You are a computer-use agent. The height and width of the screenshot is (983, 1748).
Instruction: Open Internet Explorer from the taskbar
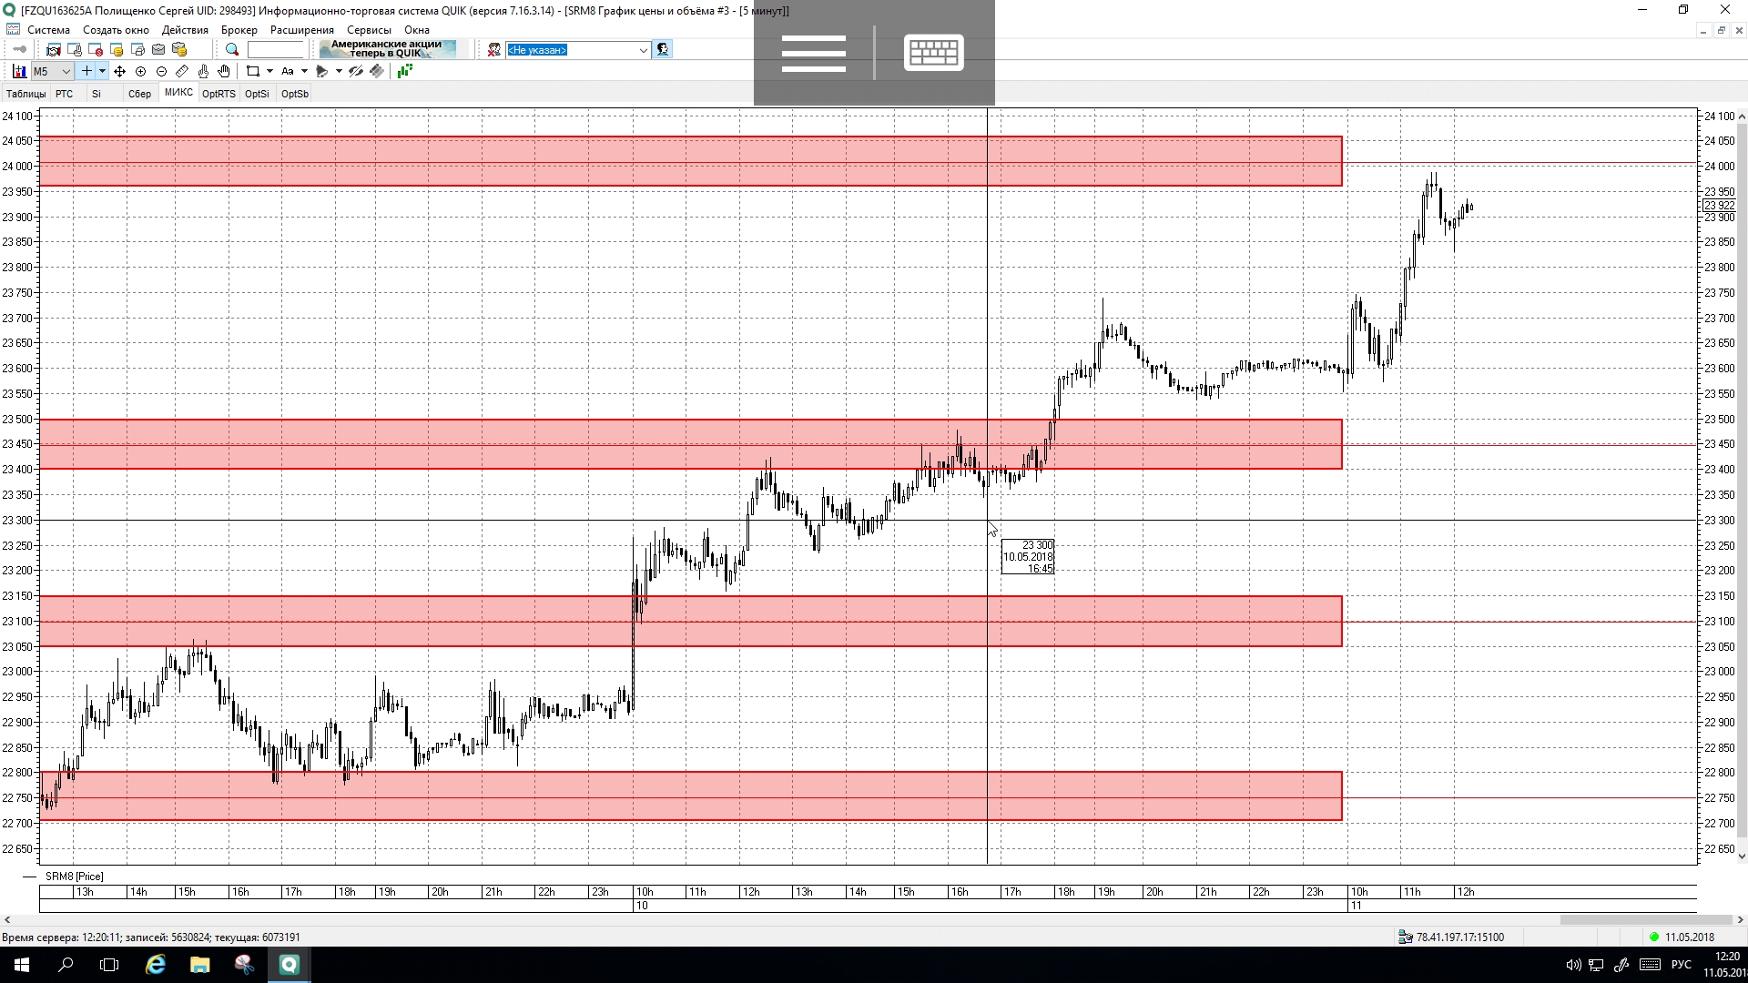point(156,965)
